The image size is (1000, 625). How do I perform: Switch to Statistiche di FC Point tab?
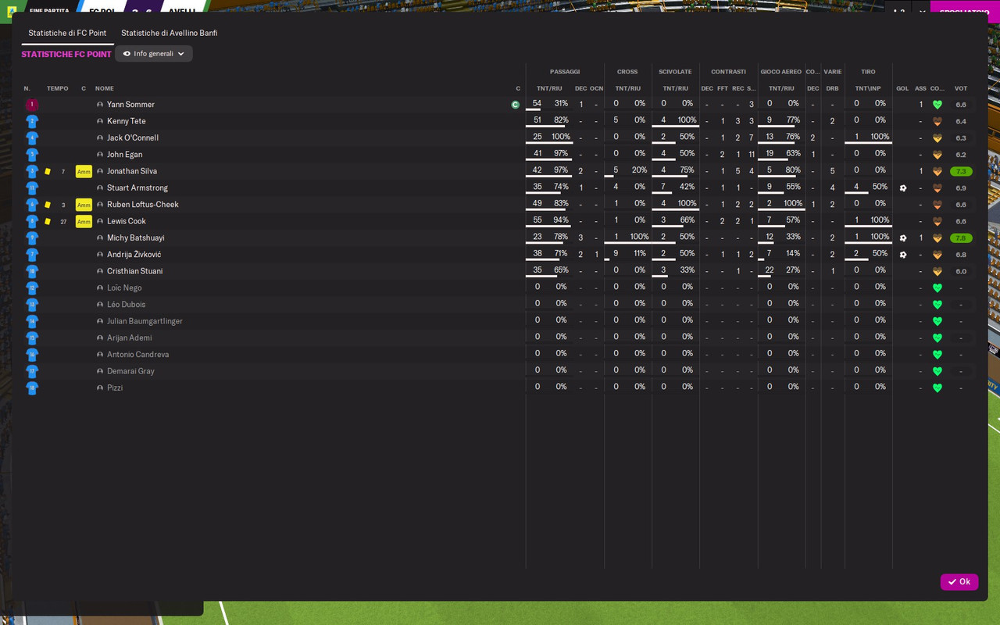click(x=67, y=34)
